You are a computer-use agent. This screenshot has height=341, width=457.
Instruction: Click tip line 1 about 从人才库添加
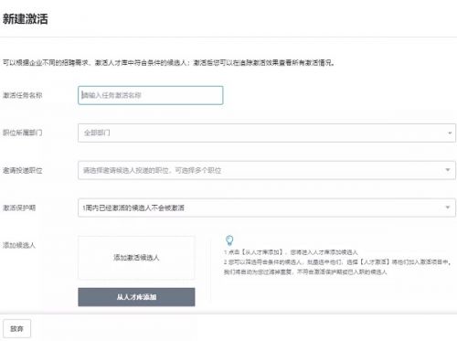coord(291,252)
